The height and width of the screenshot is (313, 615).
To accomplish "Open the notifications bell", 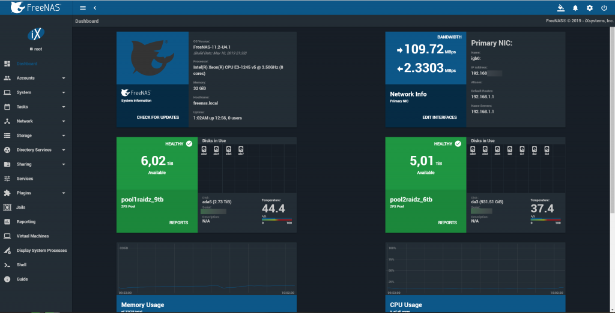I will pyautogui.click(x=575, y=8).
